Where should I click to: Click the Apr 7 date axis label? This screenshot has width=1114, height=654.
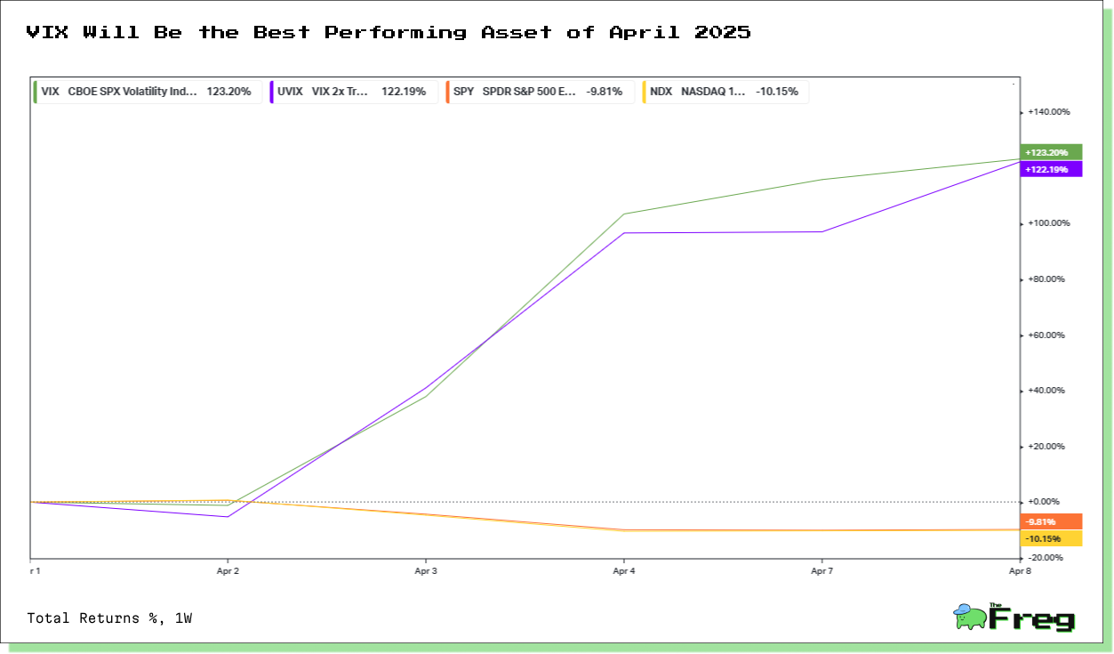coord(822,570)
